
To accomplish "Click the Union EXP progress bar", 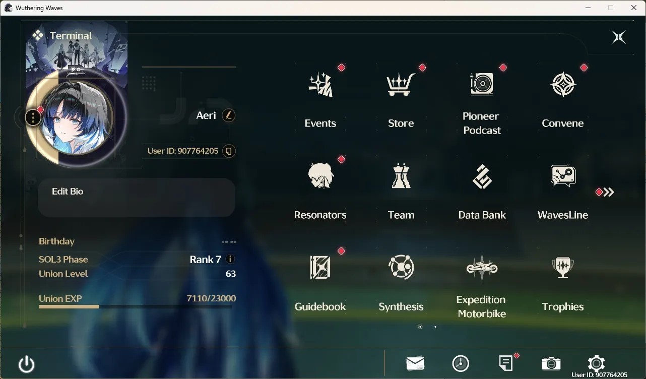I will point(137,306).
